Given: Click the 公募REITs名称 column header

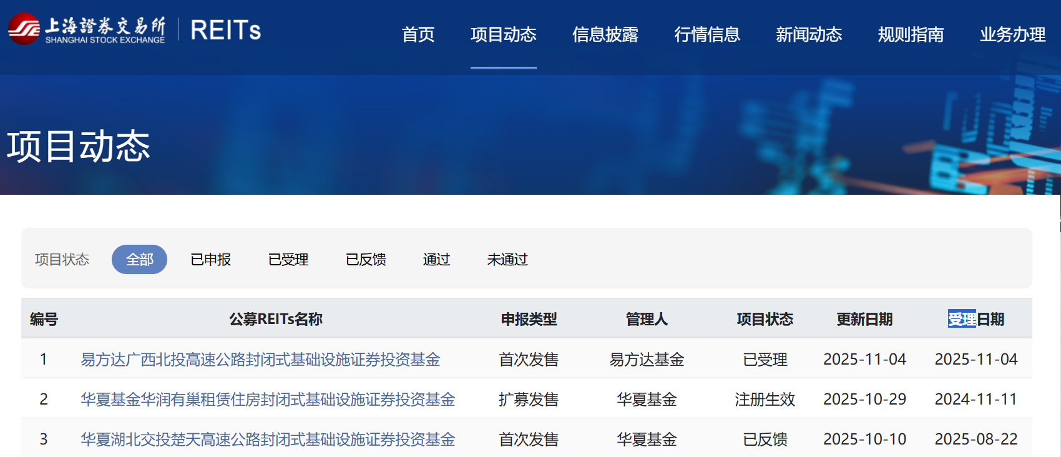Looking at the screenshot, I should [276, 319].
